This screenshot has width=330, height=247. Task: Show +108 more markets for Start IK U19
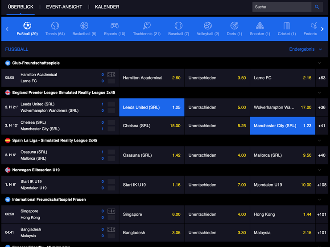(x=322, y=185)
